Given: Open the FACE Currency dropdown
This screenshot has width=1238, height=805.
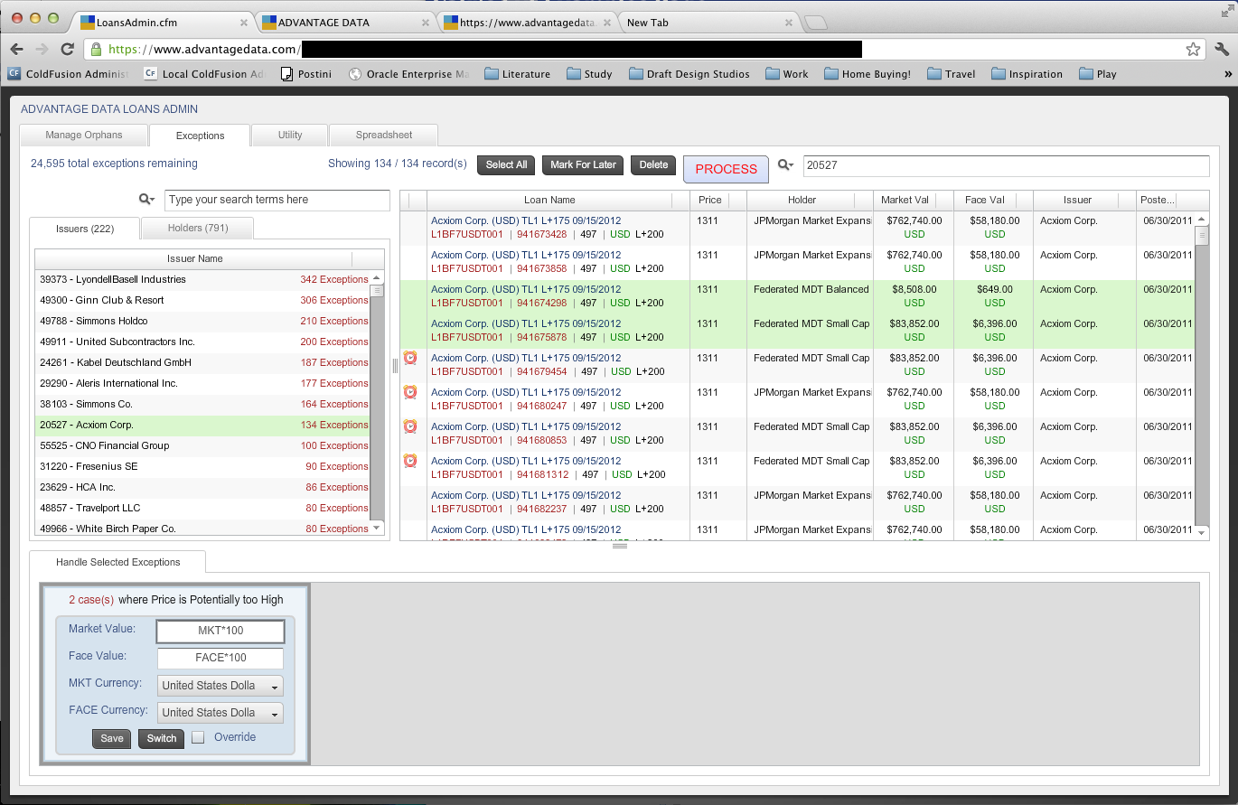Looking at the screenshot, I should tap(220, 713).
